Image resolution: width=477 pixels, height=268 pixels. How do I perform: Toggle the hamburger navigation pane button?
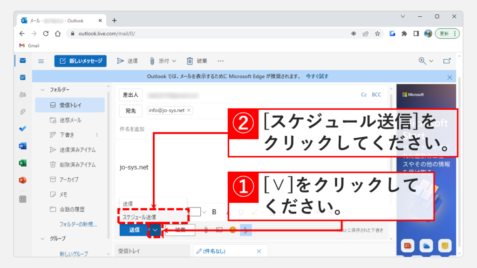pyautogui.click(x=41, y=61)
